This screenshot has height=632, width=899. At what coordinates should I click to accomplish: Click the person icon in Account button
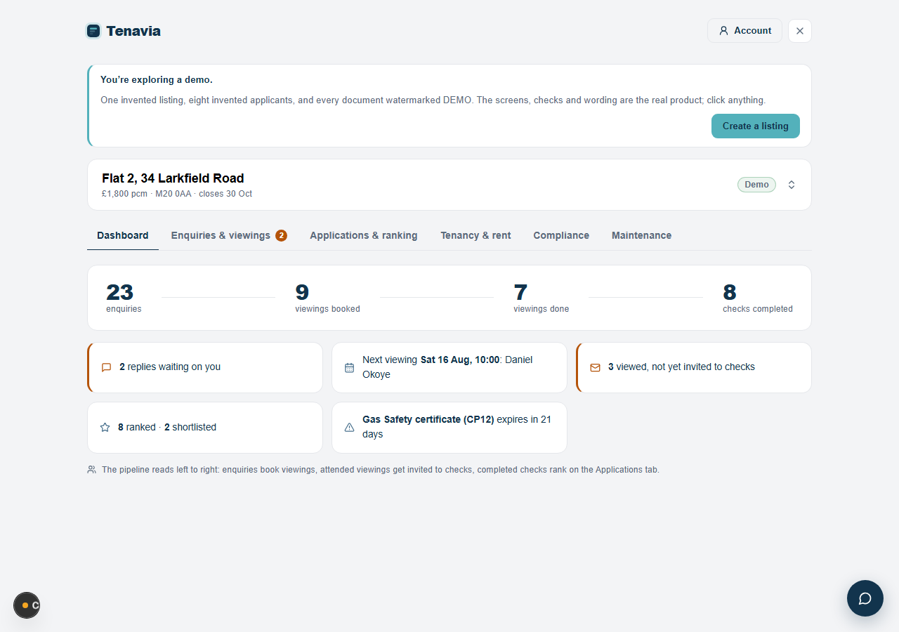[723, 31]
